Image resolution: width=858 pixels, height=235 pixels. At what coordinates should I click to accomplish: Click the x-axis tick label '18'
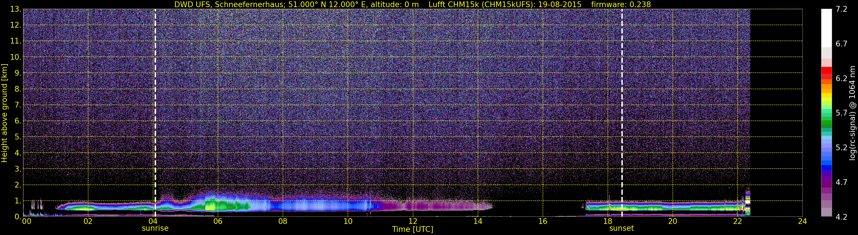click(607, 221)
